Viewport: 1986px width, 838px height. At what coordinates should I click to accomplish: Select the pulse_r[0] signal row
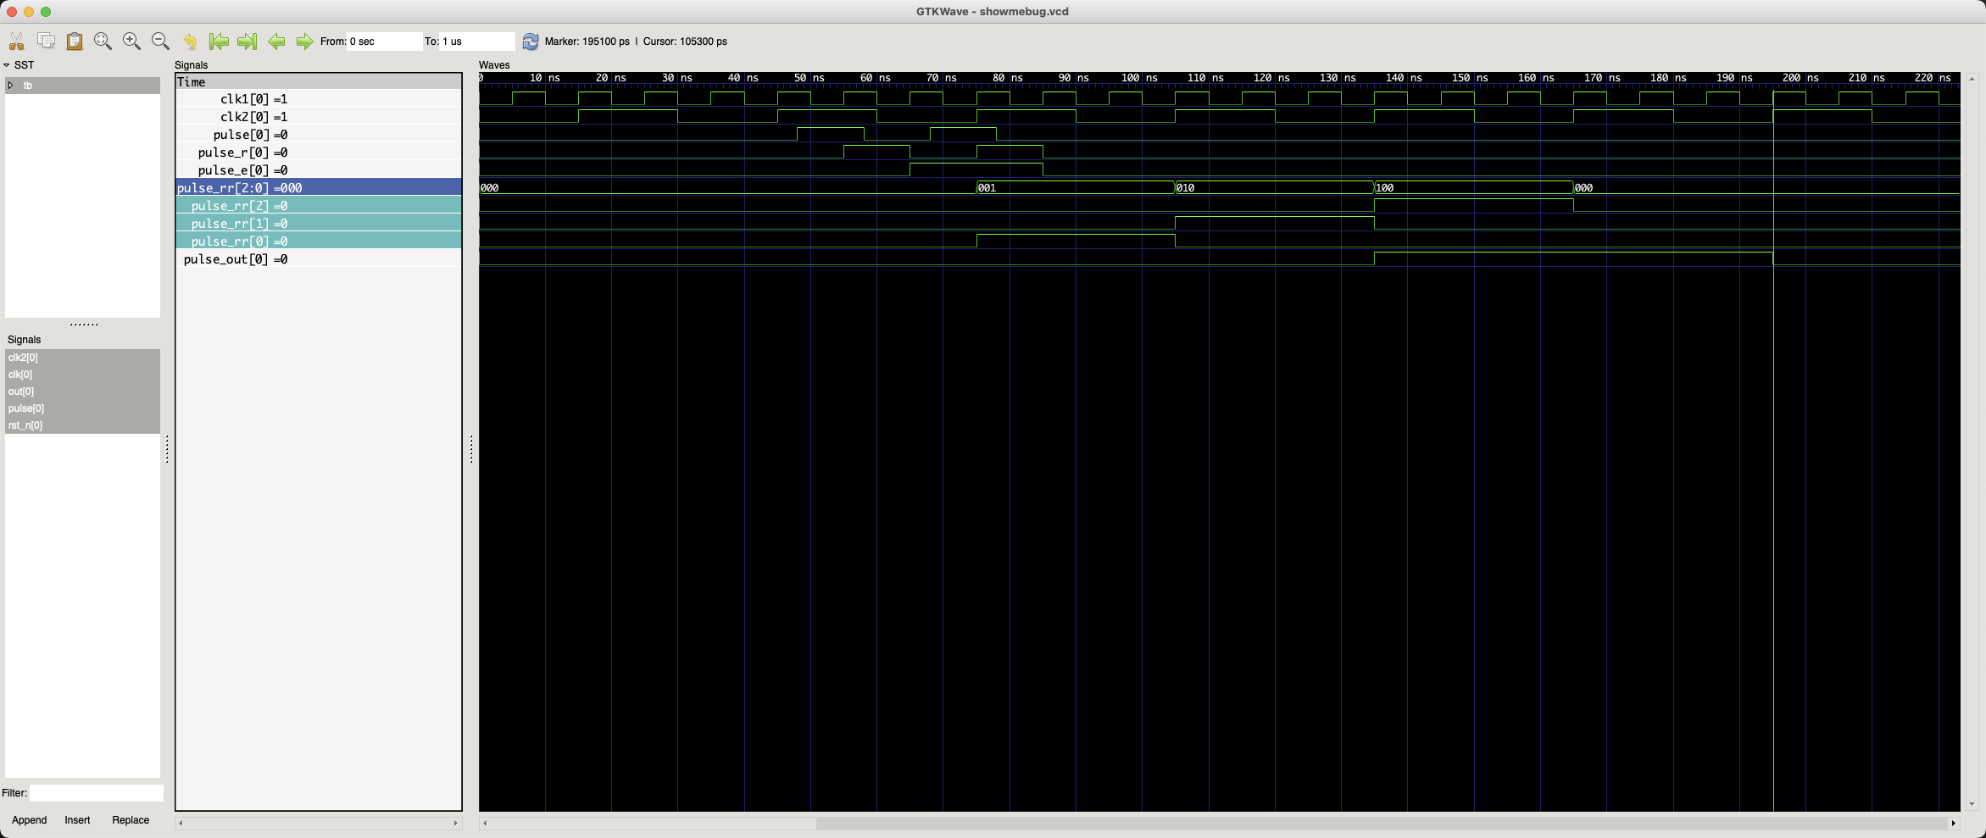point(319,153)
